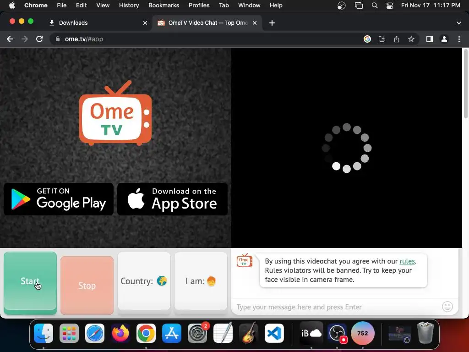469x352 pixels.
Task: Click the screen mirroring menu bar icon
Action: click(359, 5)
